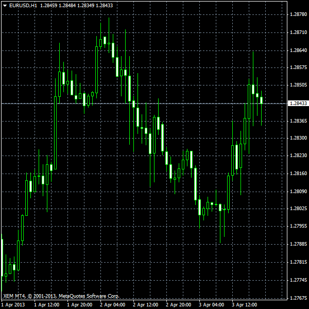Image resolution: width=309 pixels, height=309 pixels.
Task: Click the 1.28300 price axis label
Action: point(299,138)
